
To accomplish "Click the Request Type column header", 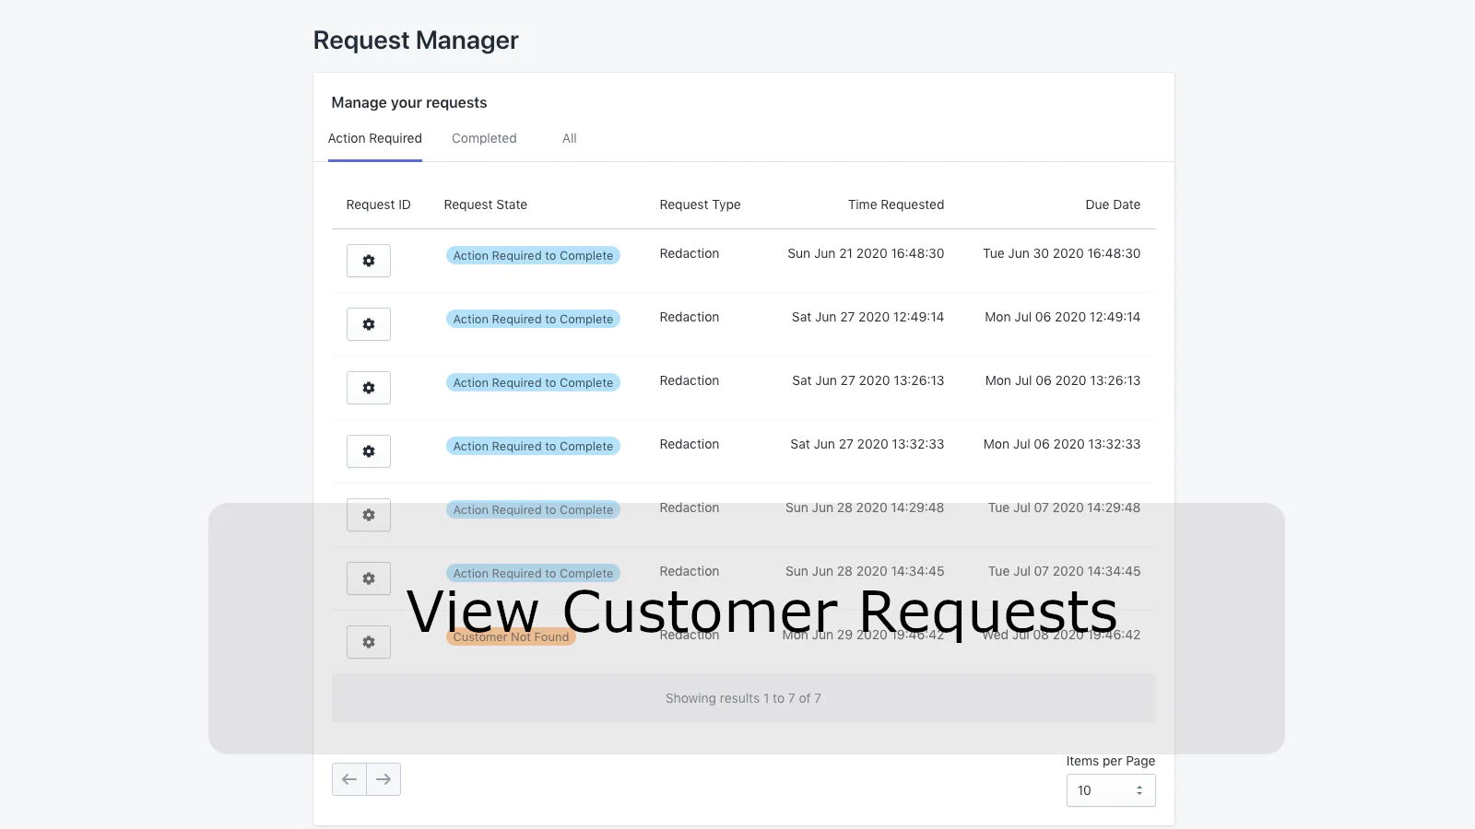I will click(701, 204).
